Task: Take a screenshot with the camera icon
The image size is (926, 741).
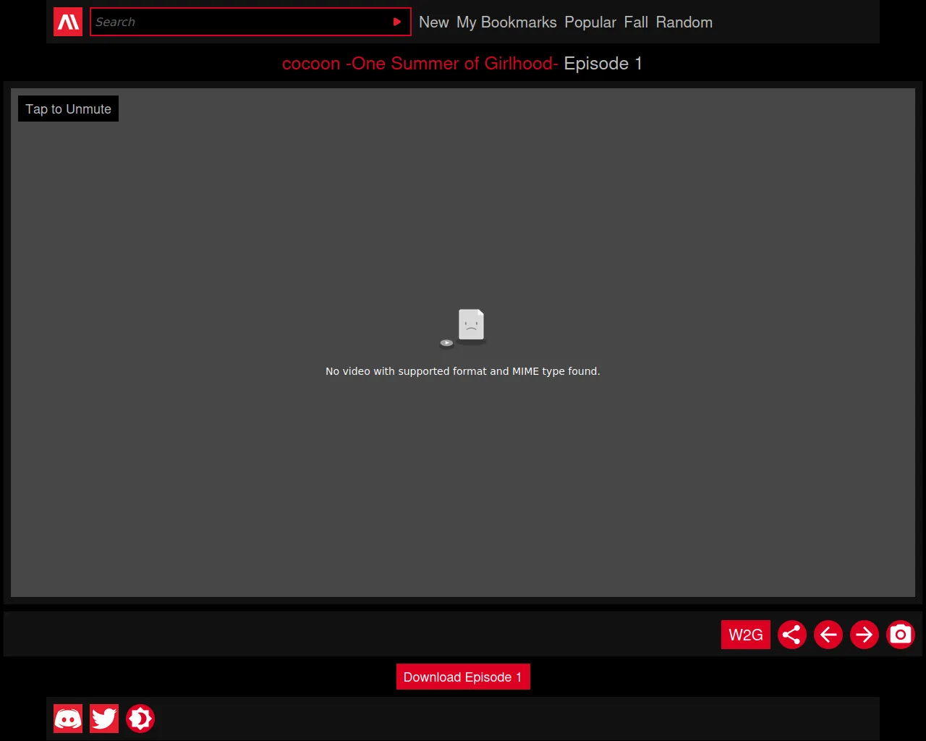Action: click(901, 635)
